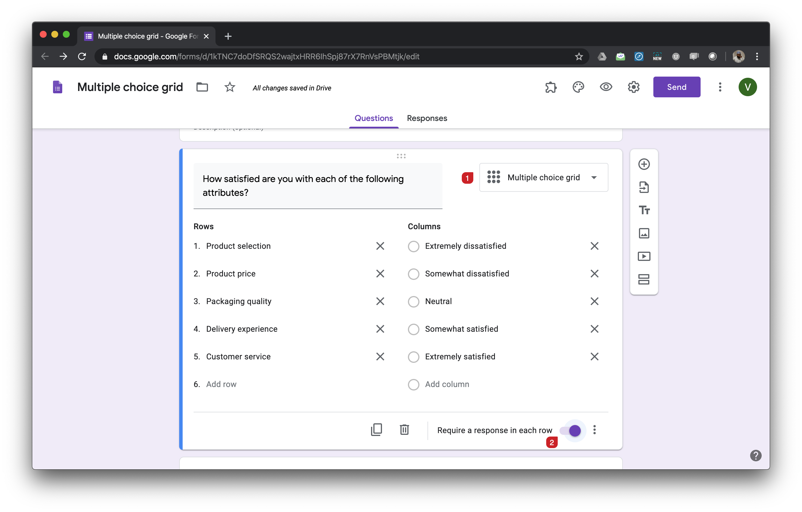Image resolution: width=802 pixels, height=512 pixels.
Task: Add title and description with Tt icon
Action: coord(644,210)
